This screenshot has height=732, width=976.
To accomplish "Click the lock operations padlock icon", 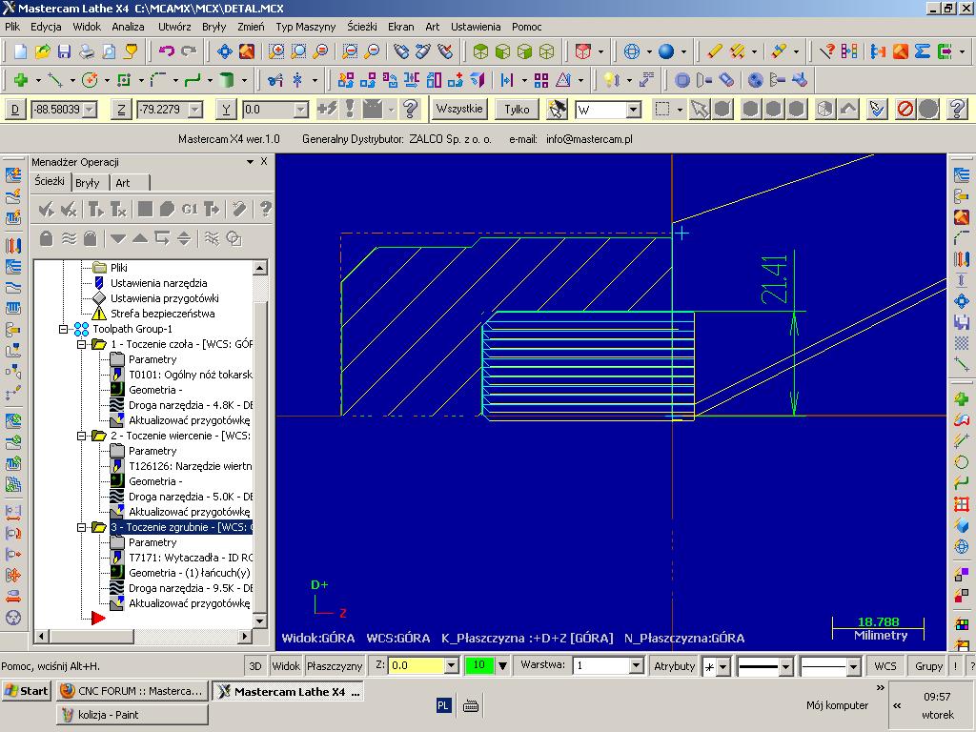I will coord(46,238).
